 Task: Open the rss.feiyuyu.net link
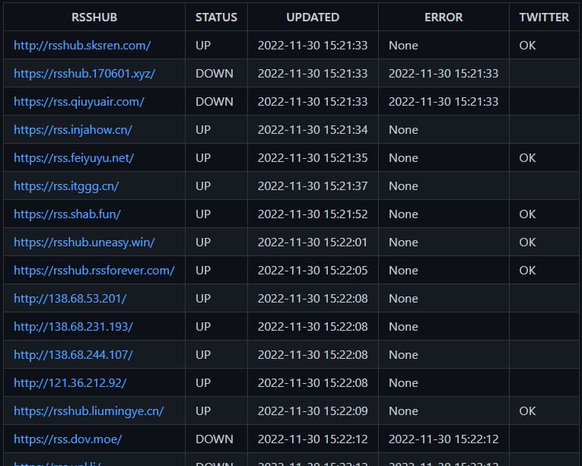pos(74,158)
